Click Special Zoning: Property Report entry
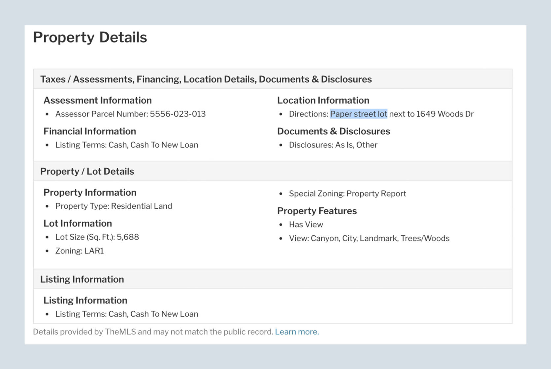The height and width of the screenshot is (369, 551). [x=347, y=194]
